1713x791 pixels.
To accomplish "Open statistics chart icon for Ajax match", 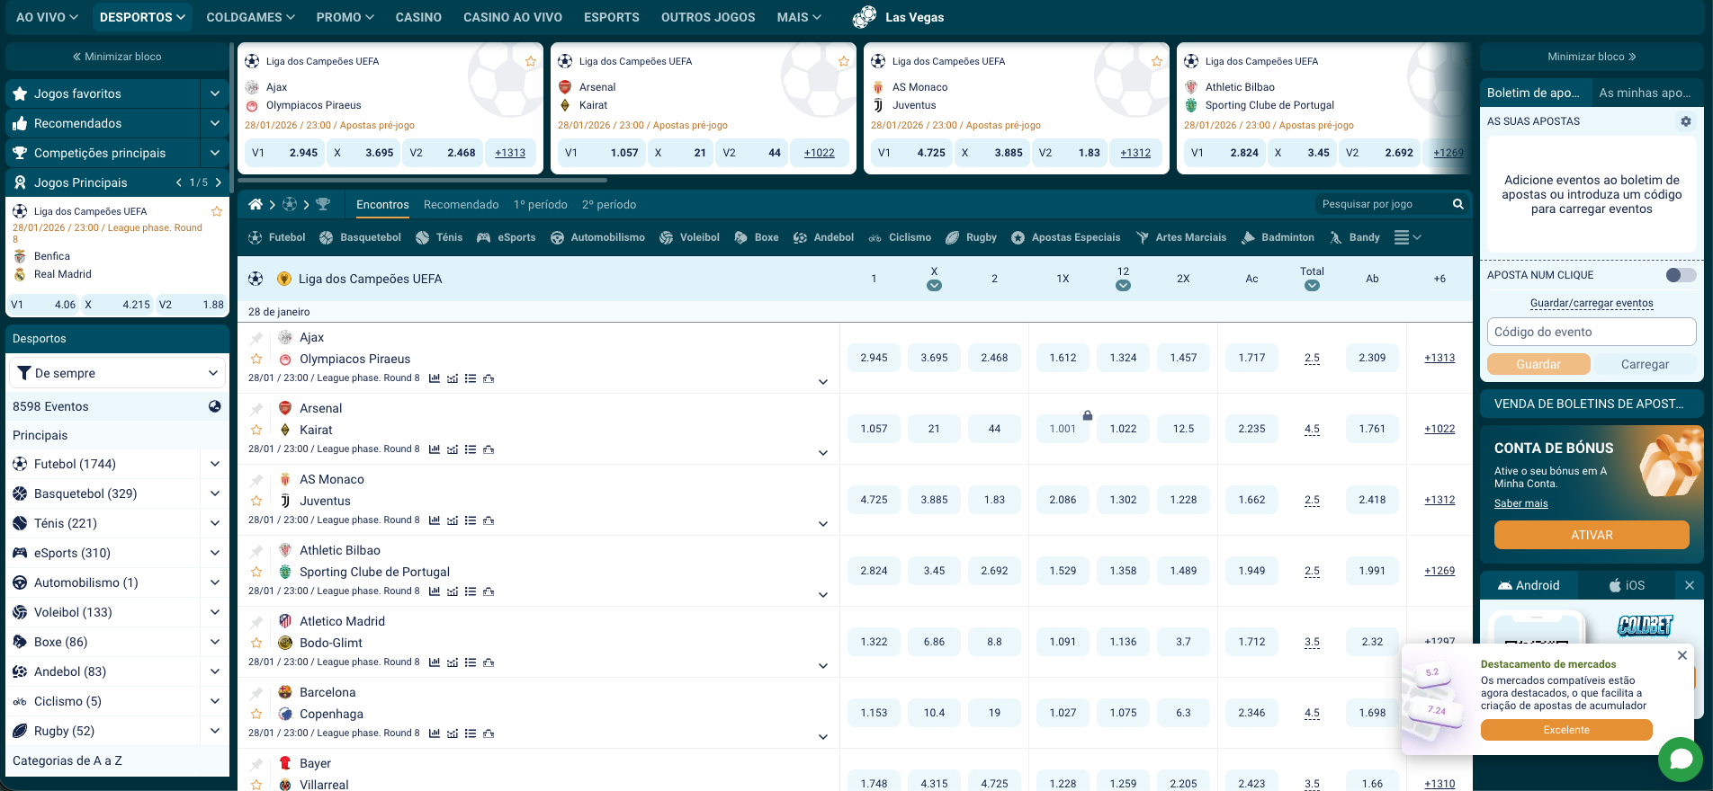I will click(x=435, y=378).
